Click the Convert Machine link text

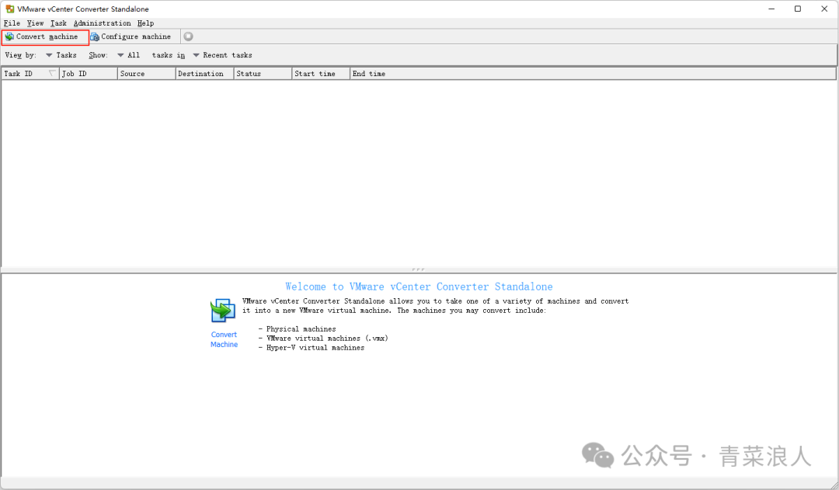[x=225, y=339]
